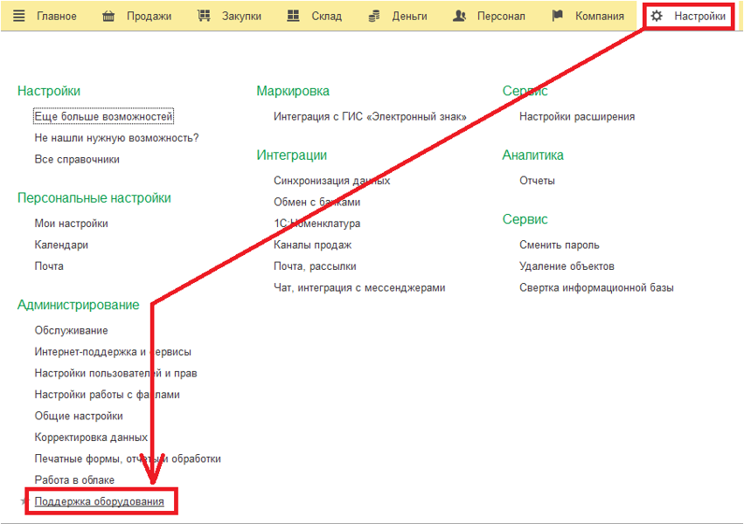Screen dimensions: 744x524
Task: Open the Продажи menu section
Action: pyautogui.click(x=149, y=16)
